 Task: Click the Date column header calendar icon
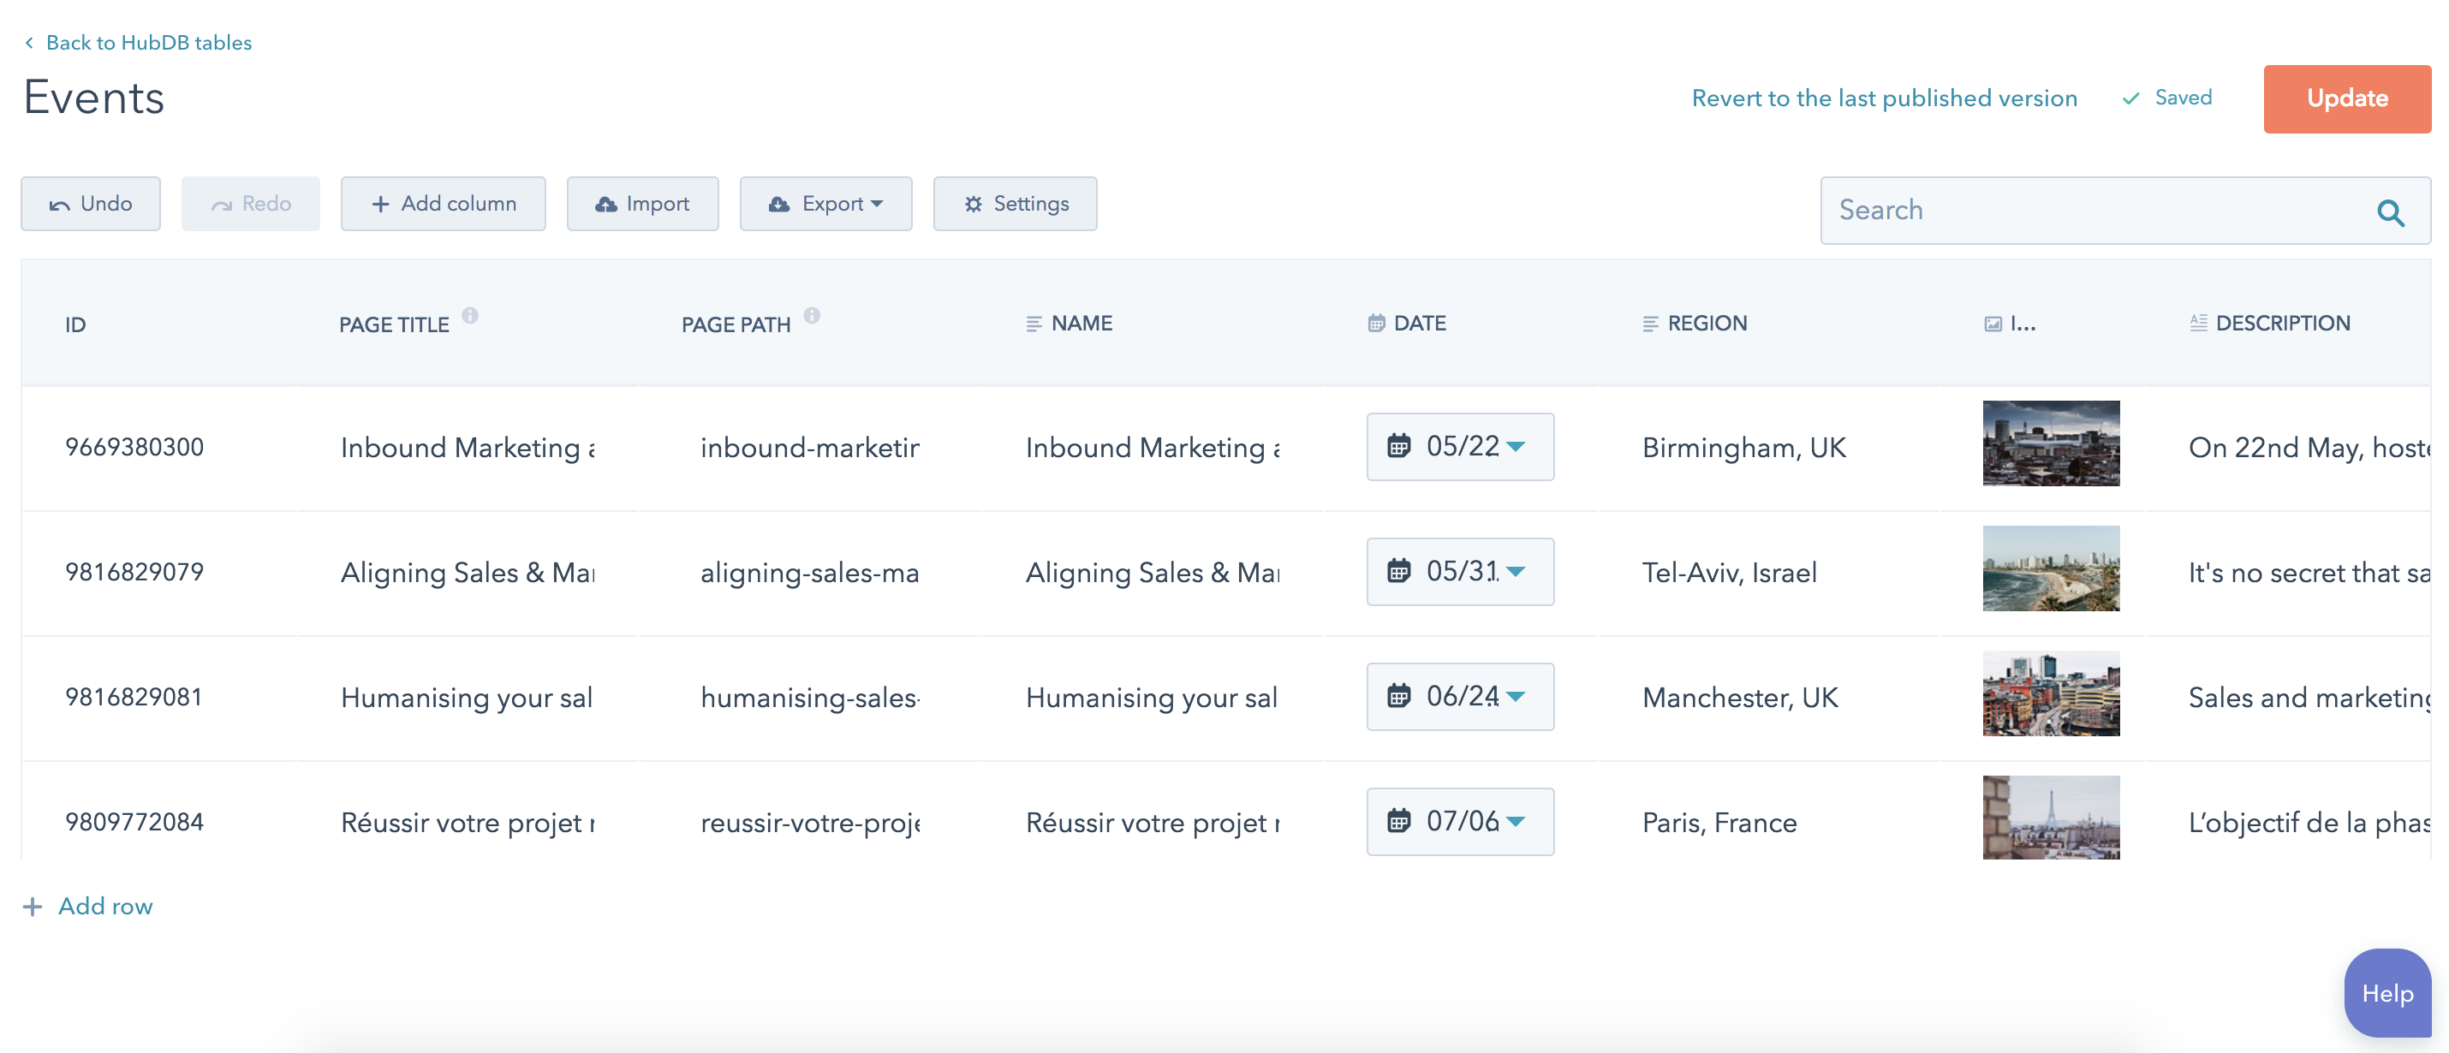click(1376, 323)
